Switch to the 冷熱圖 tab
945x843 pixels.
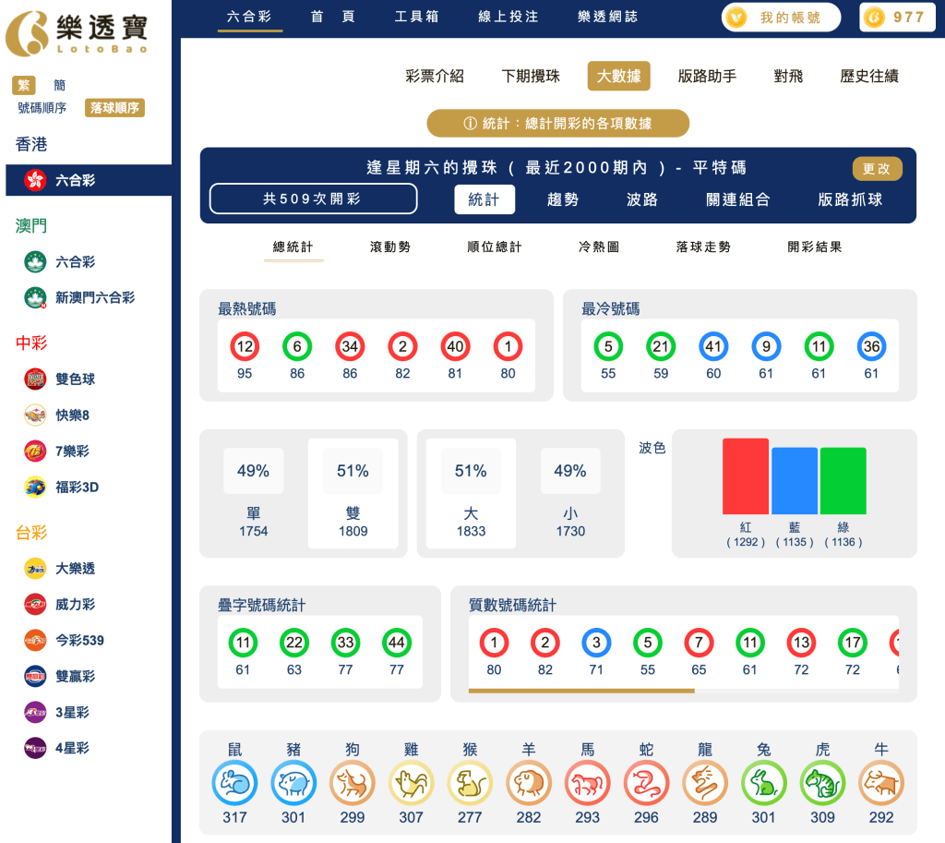pos(598,247)
